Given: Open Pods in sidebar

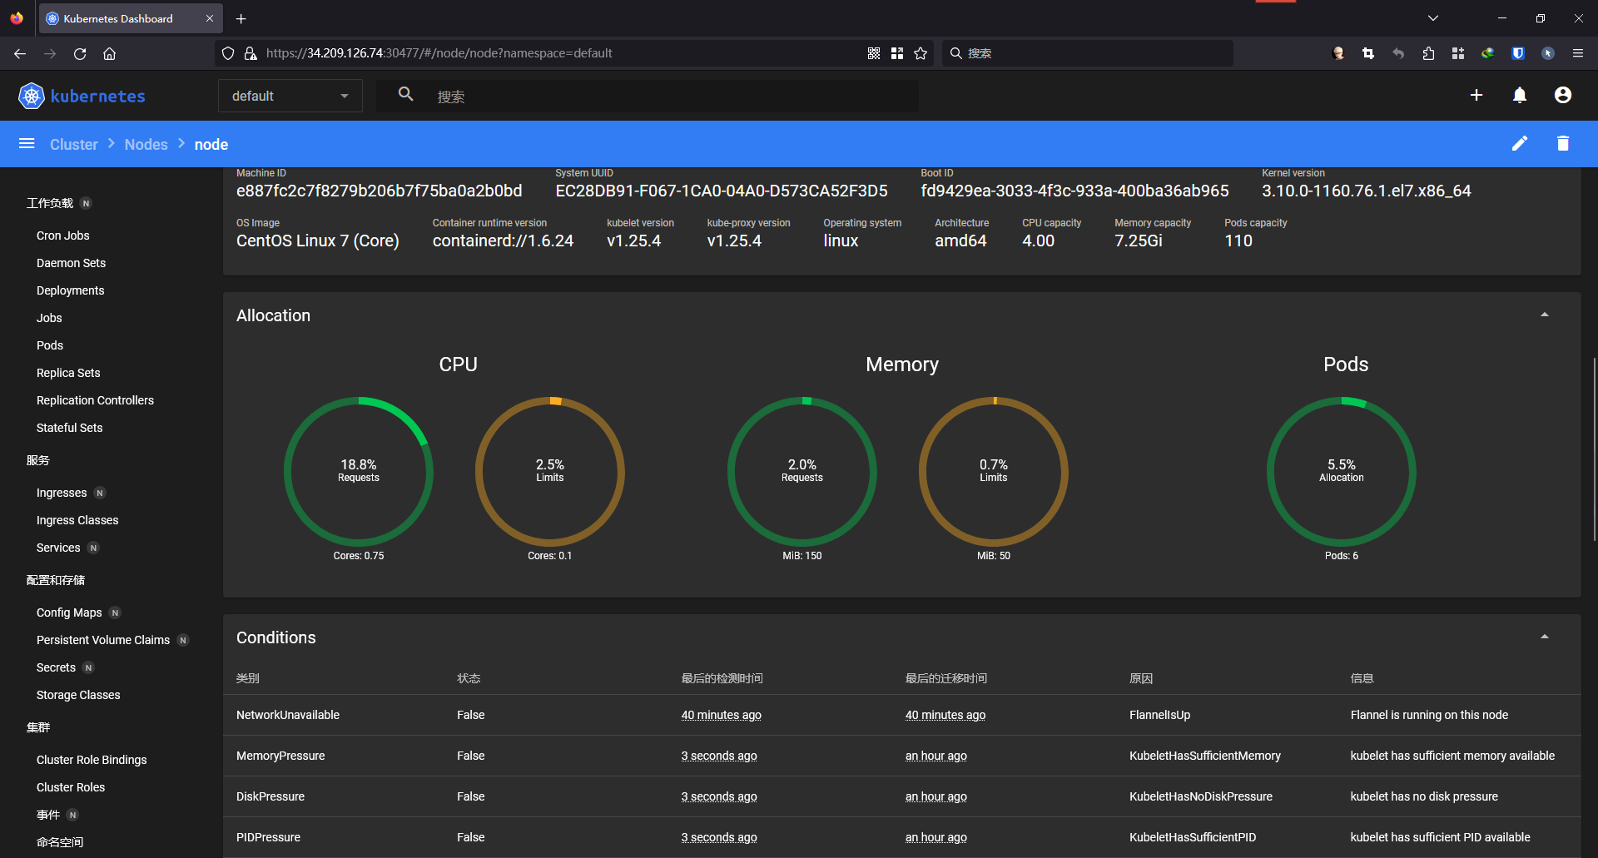Looking at the screenshot, I should click(50, 345).
